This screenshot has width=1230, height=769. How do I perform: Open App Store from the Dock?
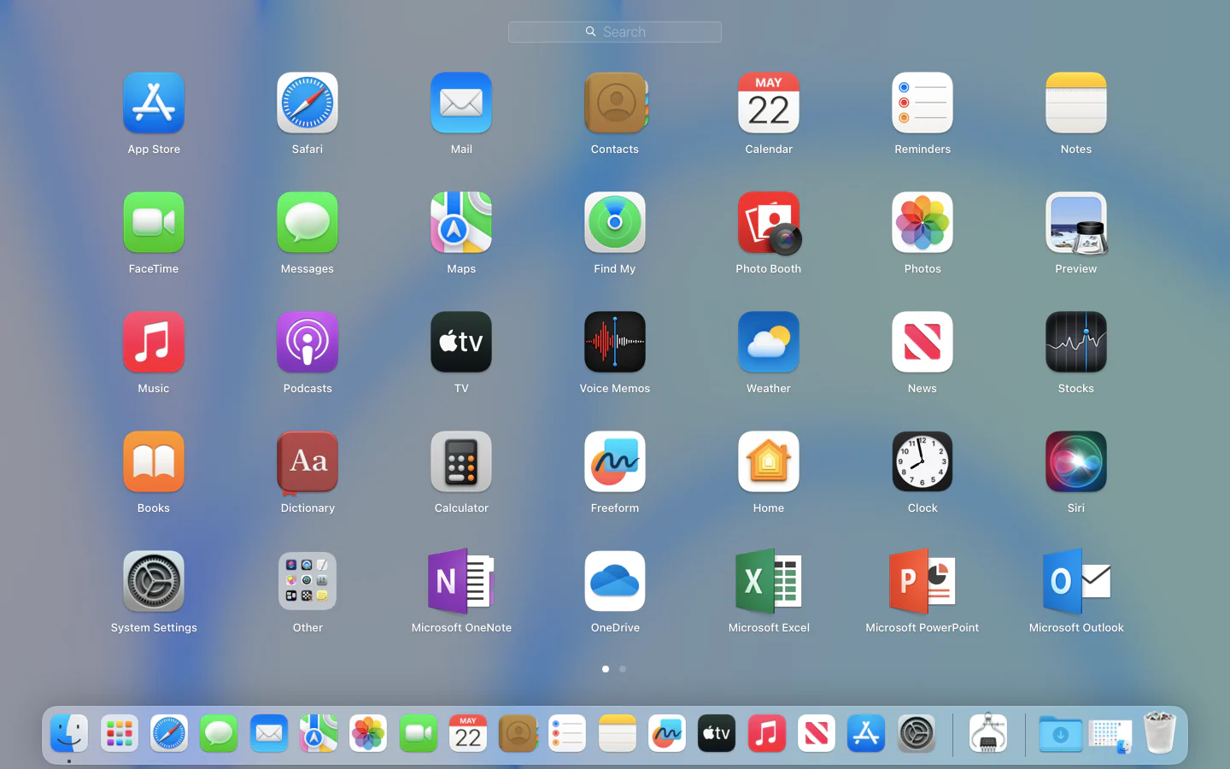coord(866,734)
